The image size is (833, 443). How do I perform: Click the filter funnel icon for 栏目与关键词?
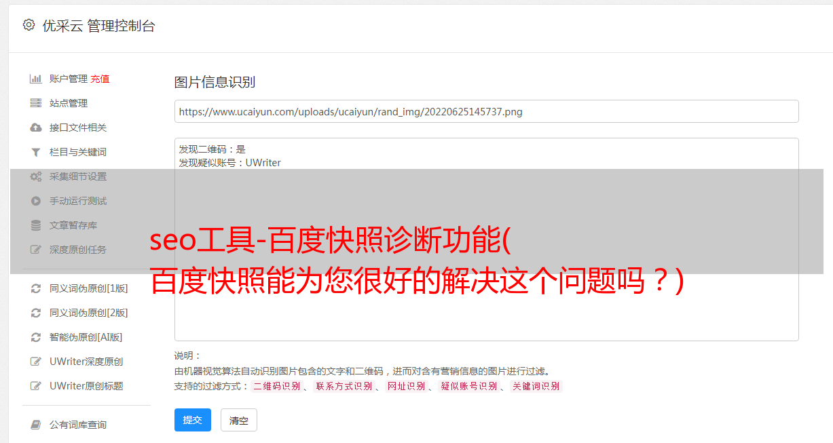[x=36, y=152]
